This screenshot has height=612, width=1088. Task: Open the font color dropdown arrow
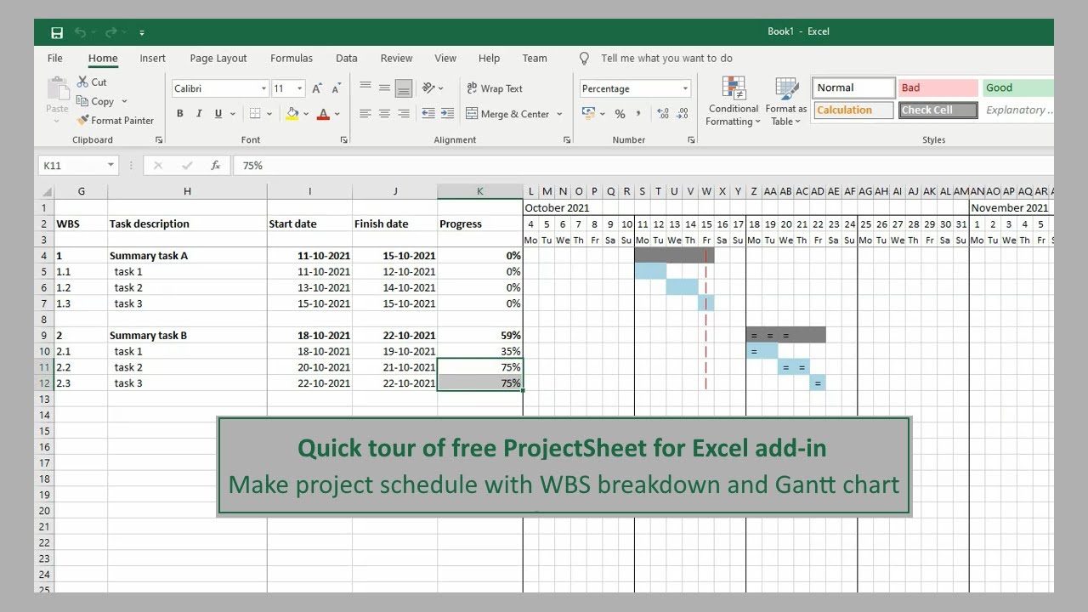click(337, 114)
